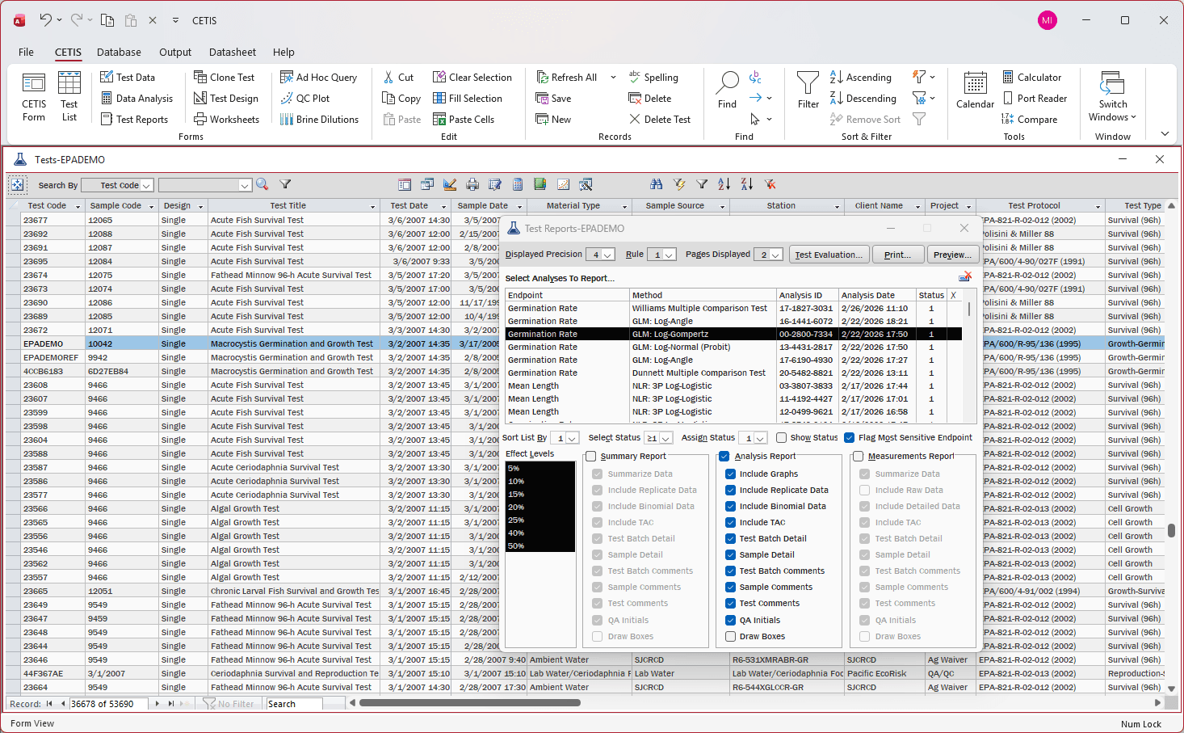Click the QC Plot icon
1184x733 pixels.
click(x=286, y=99)
